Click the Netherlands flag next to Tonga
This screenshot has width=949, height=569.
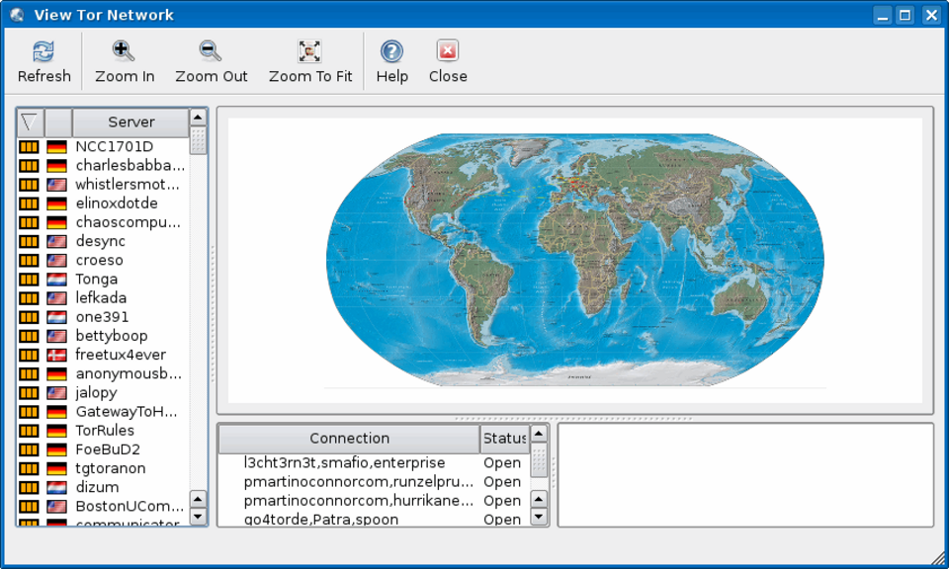(56, 280)
